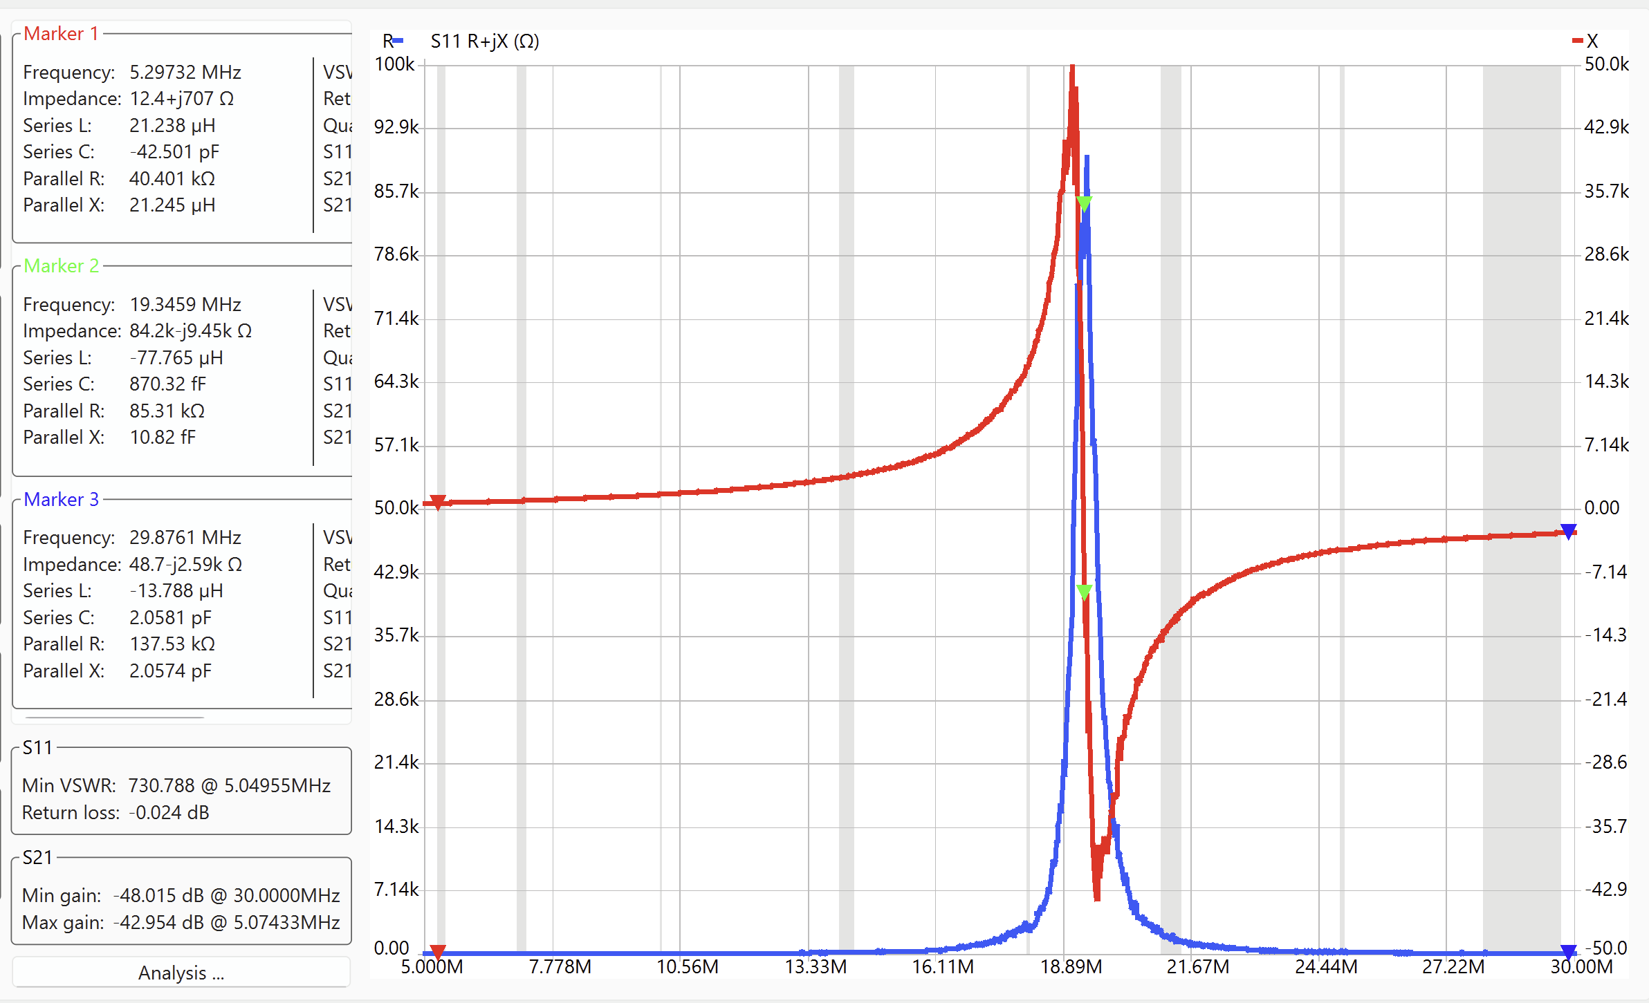Click blue Marker 3 triangle at 30.00M bottom
Viewport: 1649px width, 1003px height.
pos(1568,952)
